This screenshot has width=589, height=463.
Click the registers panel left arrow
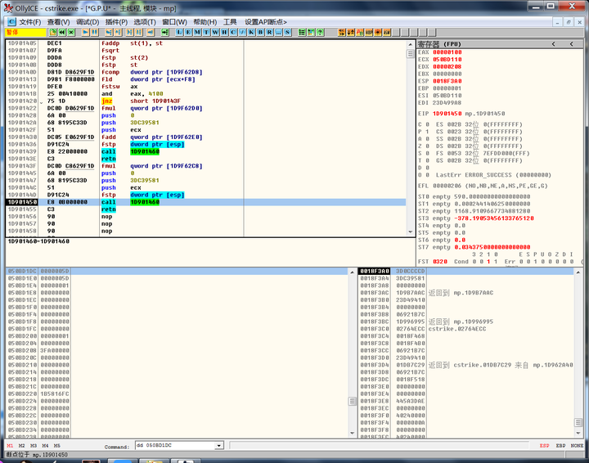pos(554,43)
